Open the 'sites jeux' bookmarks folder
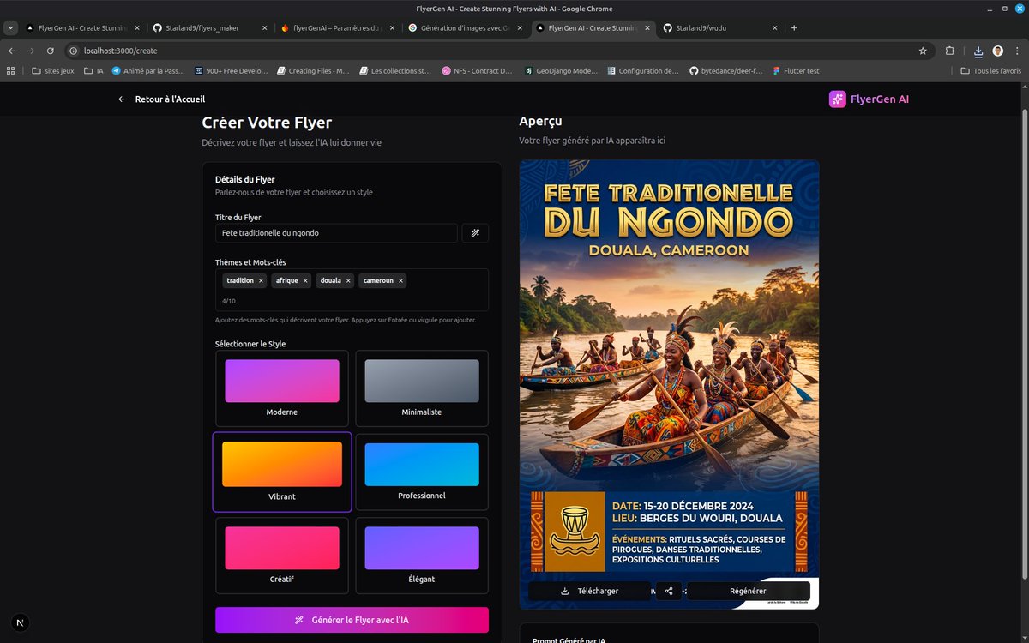The height and width of the screenshot is (643, 1029). 53,70
